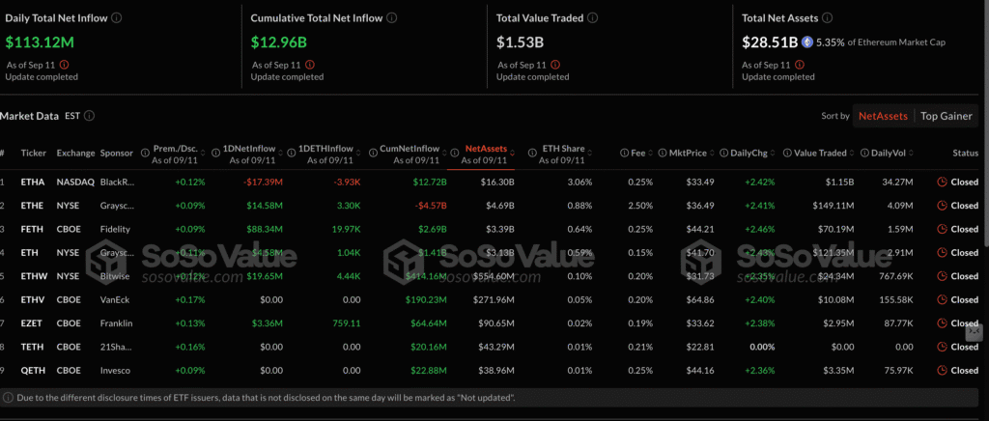The image size is (989, 421).
Task: Sort table by the CumNetInflow column
Action: (x=405, y=150)
